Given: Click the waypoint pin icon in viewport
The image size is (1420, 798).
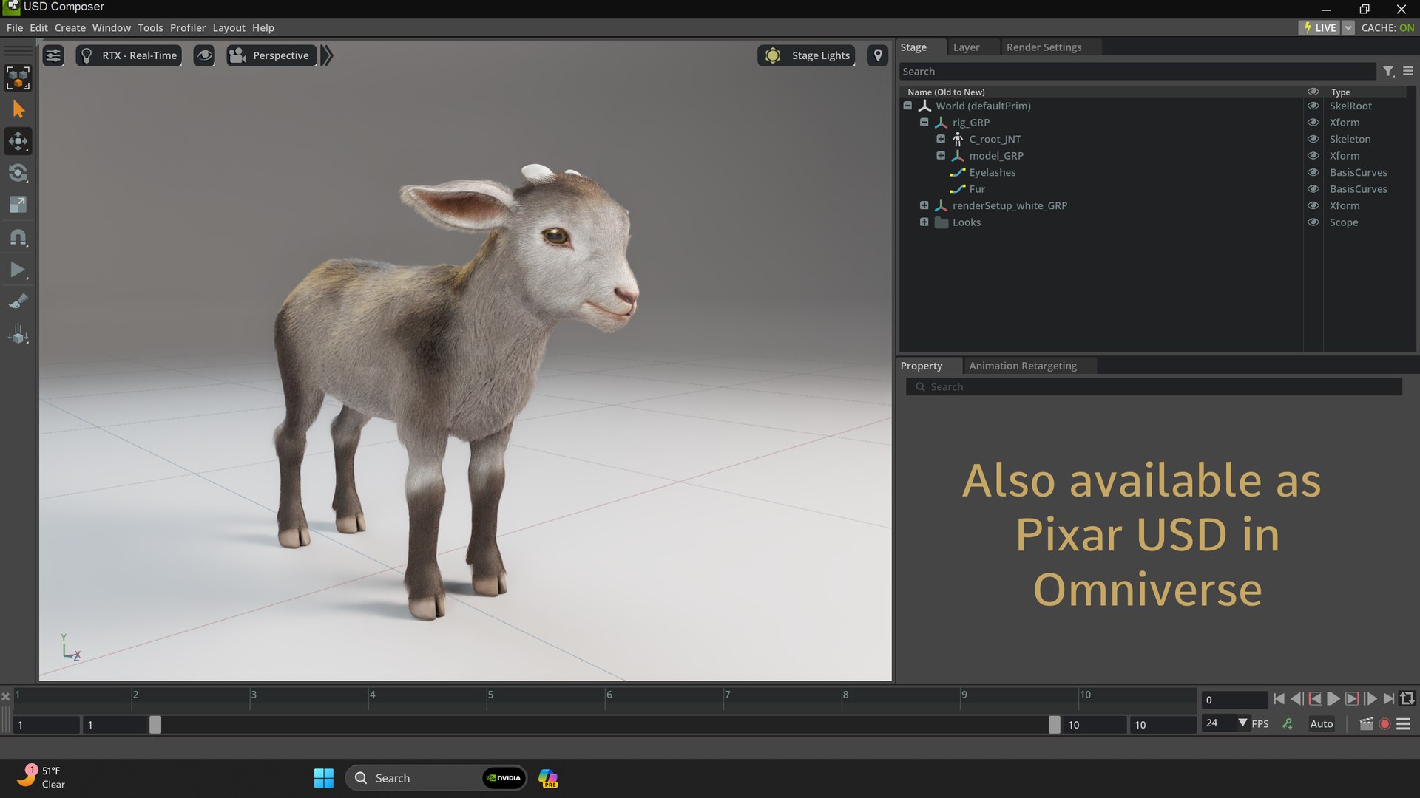Looking at the screenshot, I should coord(878,55).
